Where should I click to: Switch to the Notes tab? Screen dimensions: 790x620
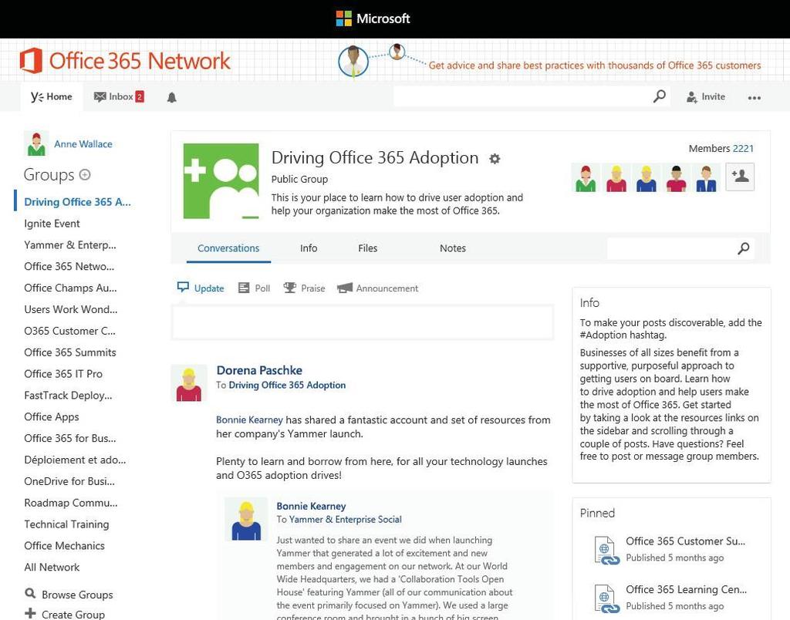click(x=452, y=248)
